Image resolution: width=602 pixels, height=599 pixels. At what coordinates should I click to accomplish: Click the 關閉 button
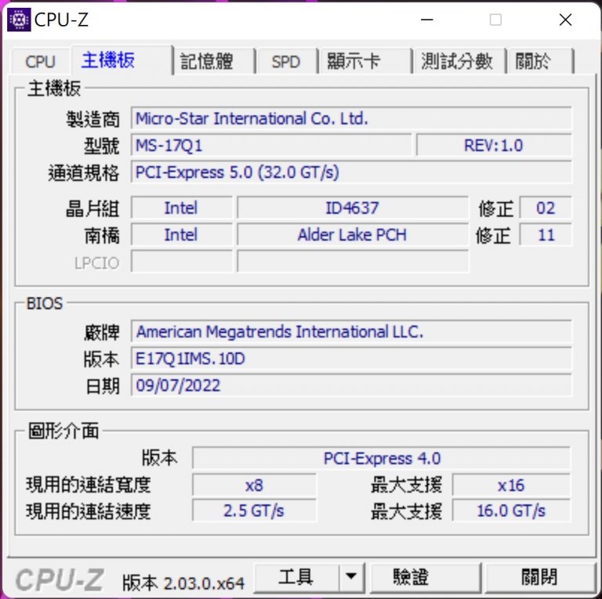click(x=540, y=578)
